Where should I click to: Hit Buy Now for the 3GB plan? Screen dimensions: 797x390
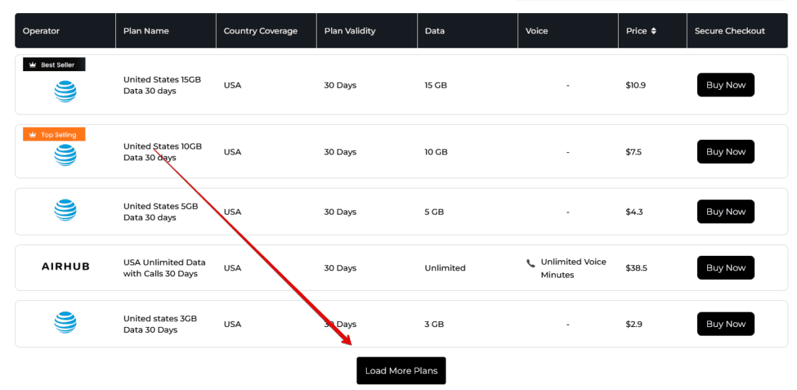tap(725, 324)
